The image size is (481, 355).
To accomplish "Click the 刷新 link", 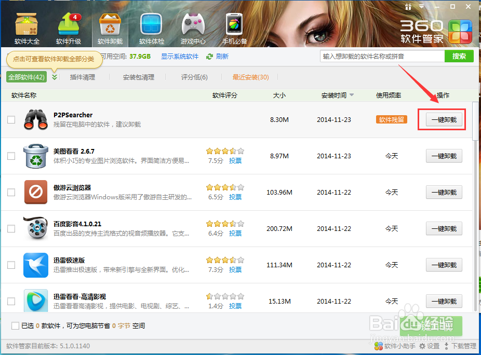I will click(x=222, y=57).
